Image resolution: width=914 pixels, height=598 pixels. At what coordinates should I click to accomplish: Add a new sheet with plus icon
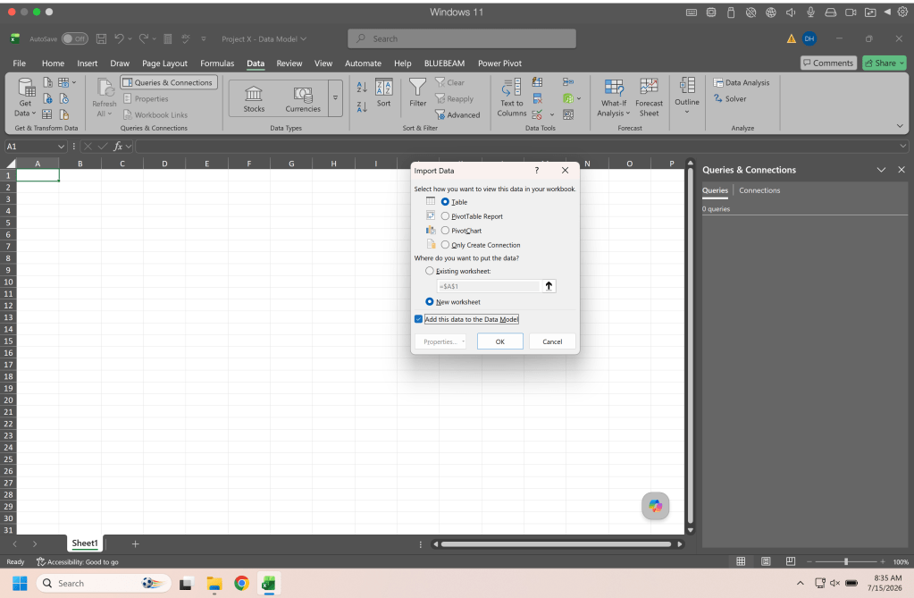coord(135,543)
